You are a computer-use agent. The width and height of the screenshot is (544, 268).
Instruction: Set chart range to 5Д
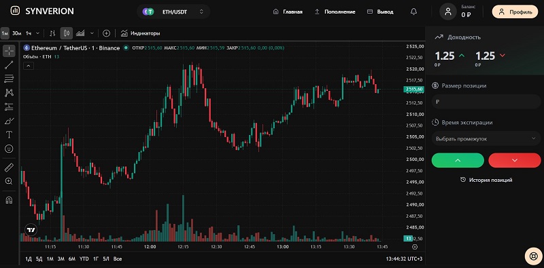click(x=39, y=259)
